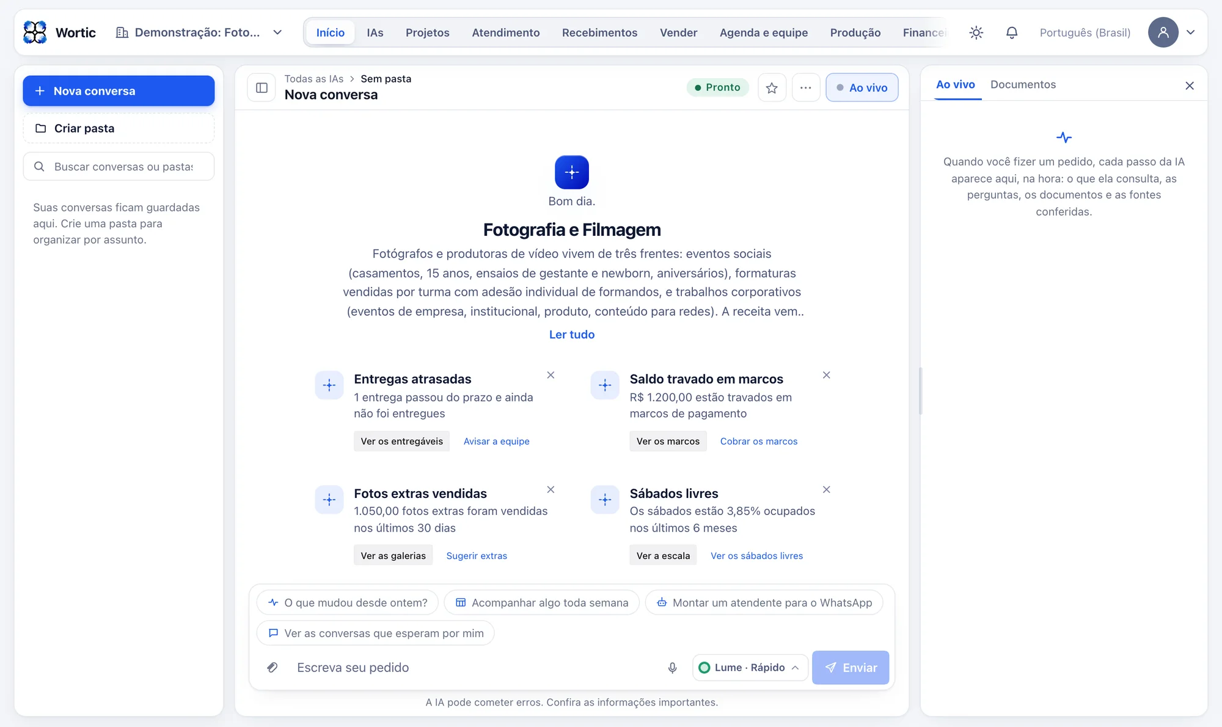Viewport: 1222px width, 727px height.
Task: Click the Entregas atrasadas sparkle icon
Action: (x=329, y=385)
